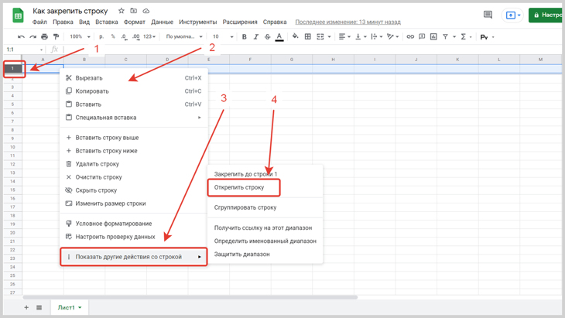The height and width of the screenshot is (318, 565).
Task: Choose Вставить строку выше
Action: point(134,138)
